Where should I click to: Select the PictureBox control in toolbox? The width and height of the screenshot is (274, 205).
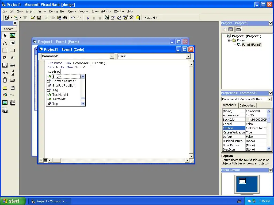(x=12, y=36)
